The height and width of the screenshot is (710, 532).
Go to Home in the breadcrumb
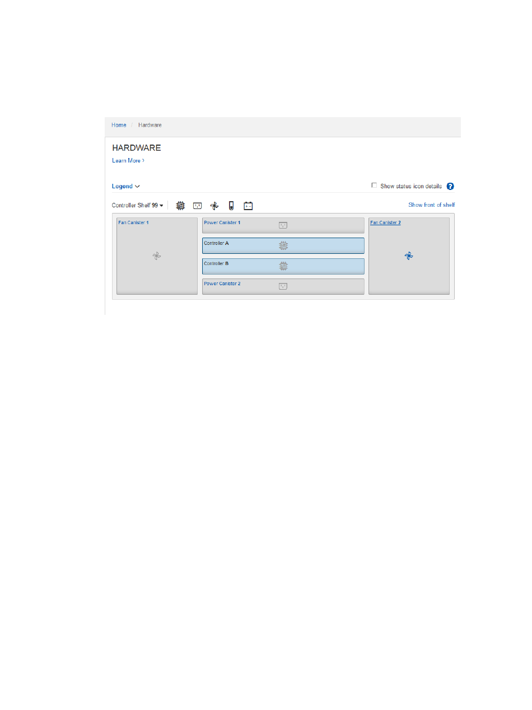pyautogui.click(x=119, y=125)
